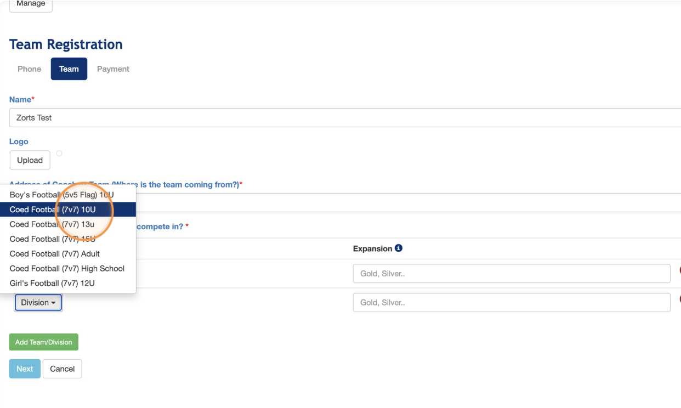The image size is (681, 408).
Task: Choose Coed Football (7v7) Adult division
Action: pos(55,254)
